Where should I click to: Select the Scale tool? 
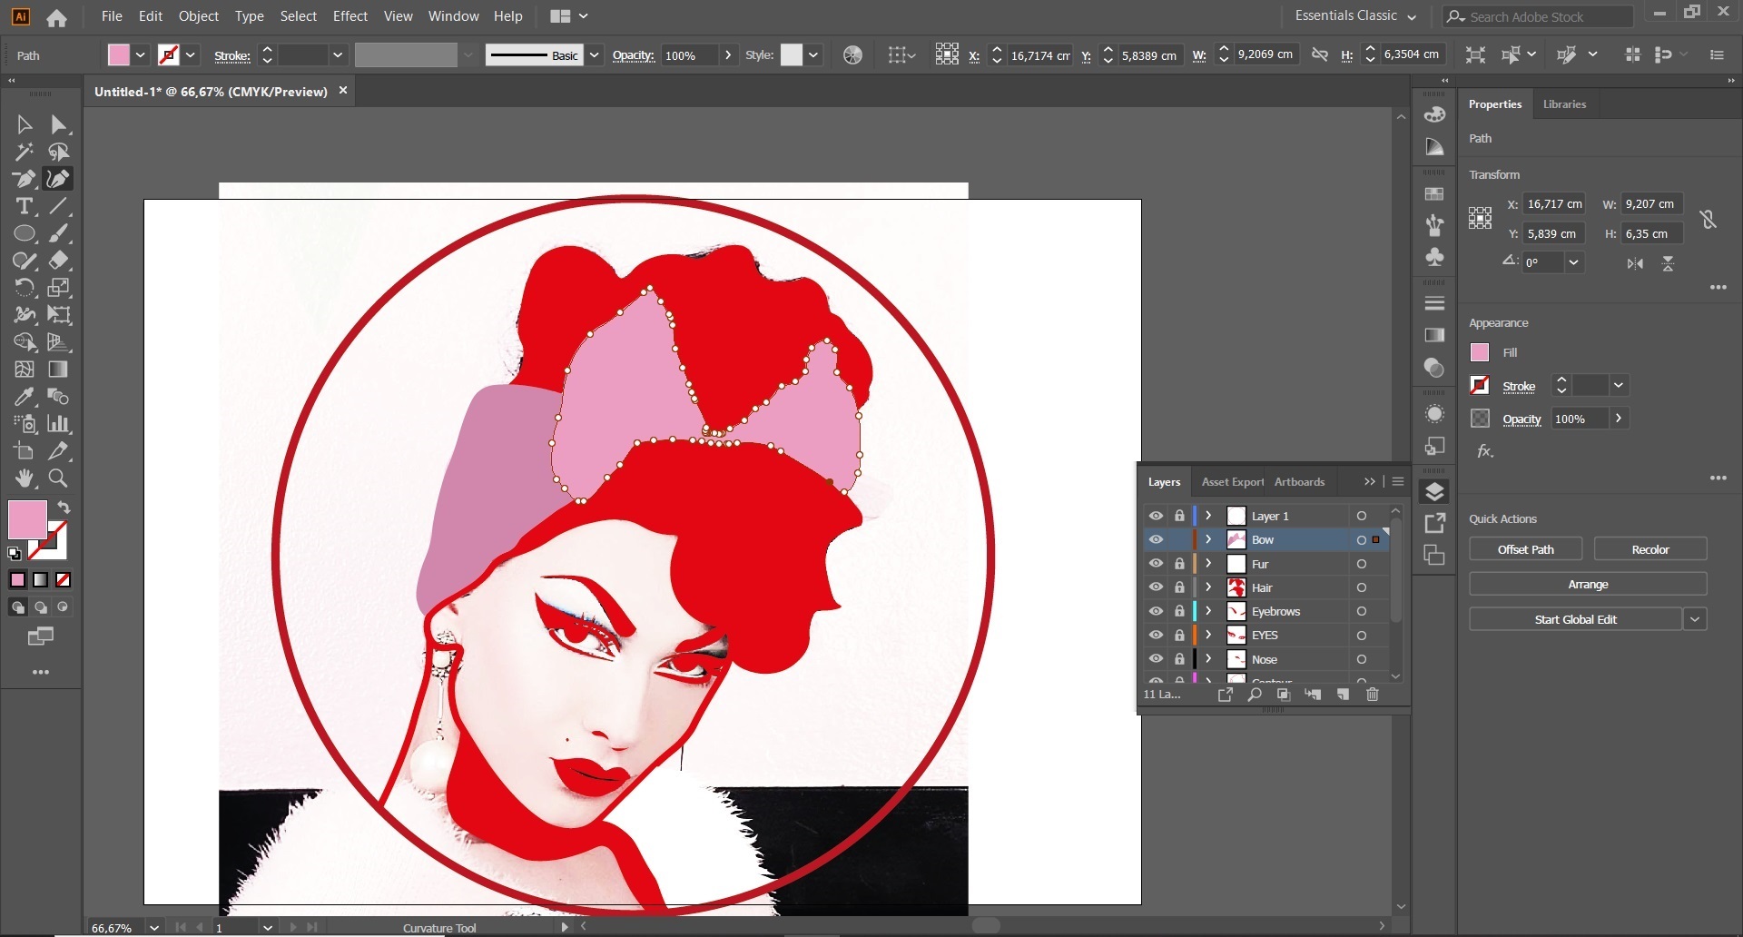tap(59, 288)
